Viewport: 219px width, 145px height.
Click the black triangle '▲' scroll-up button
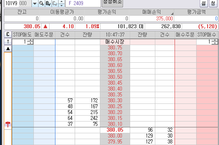[x=8, y=49]
